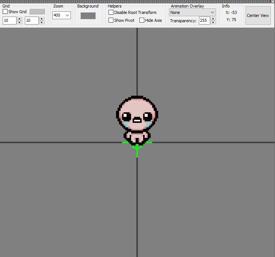Click the second grid size field

(32, 20)
